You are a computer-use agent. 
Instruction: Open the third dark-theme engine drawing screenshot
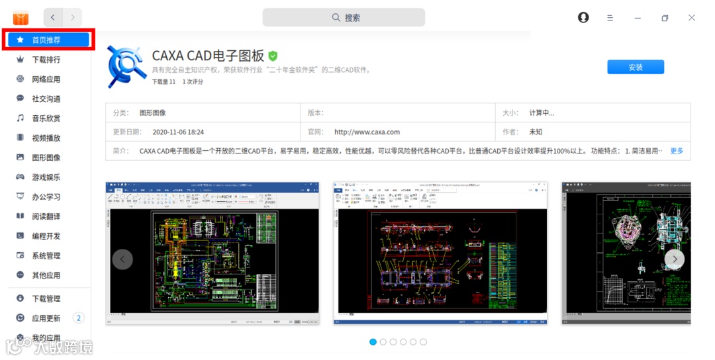[626, 253]
